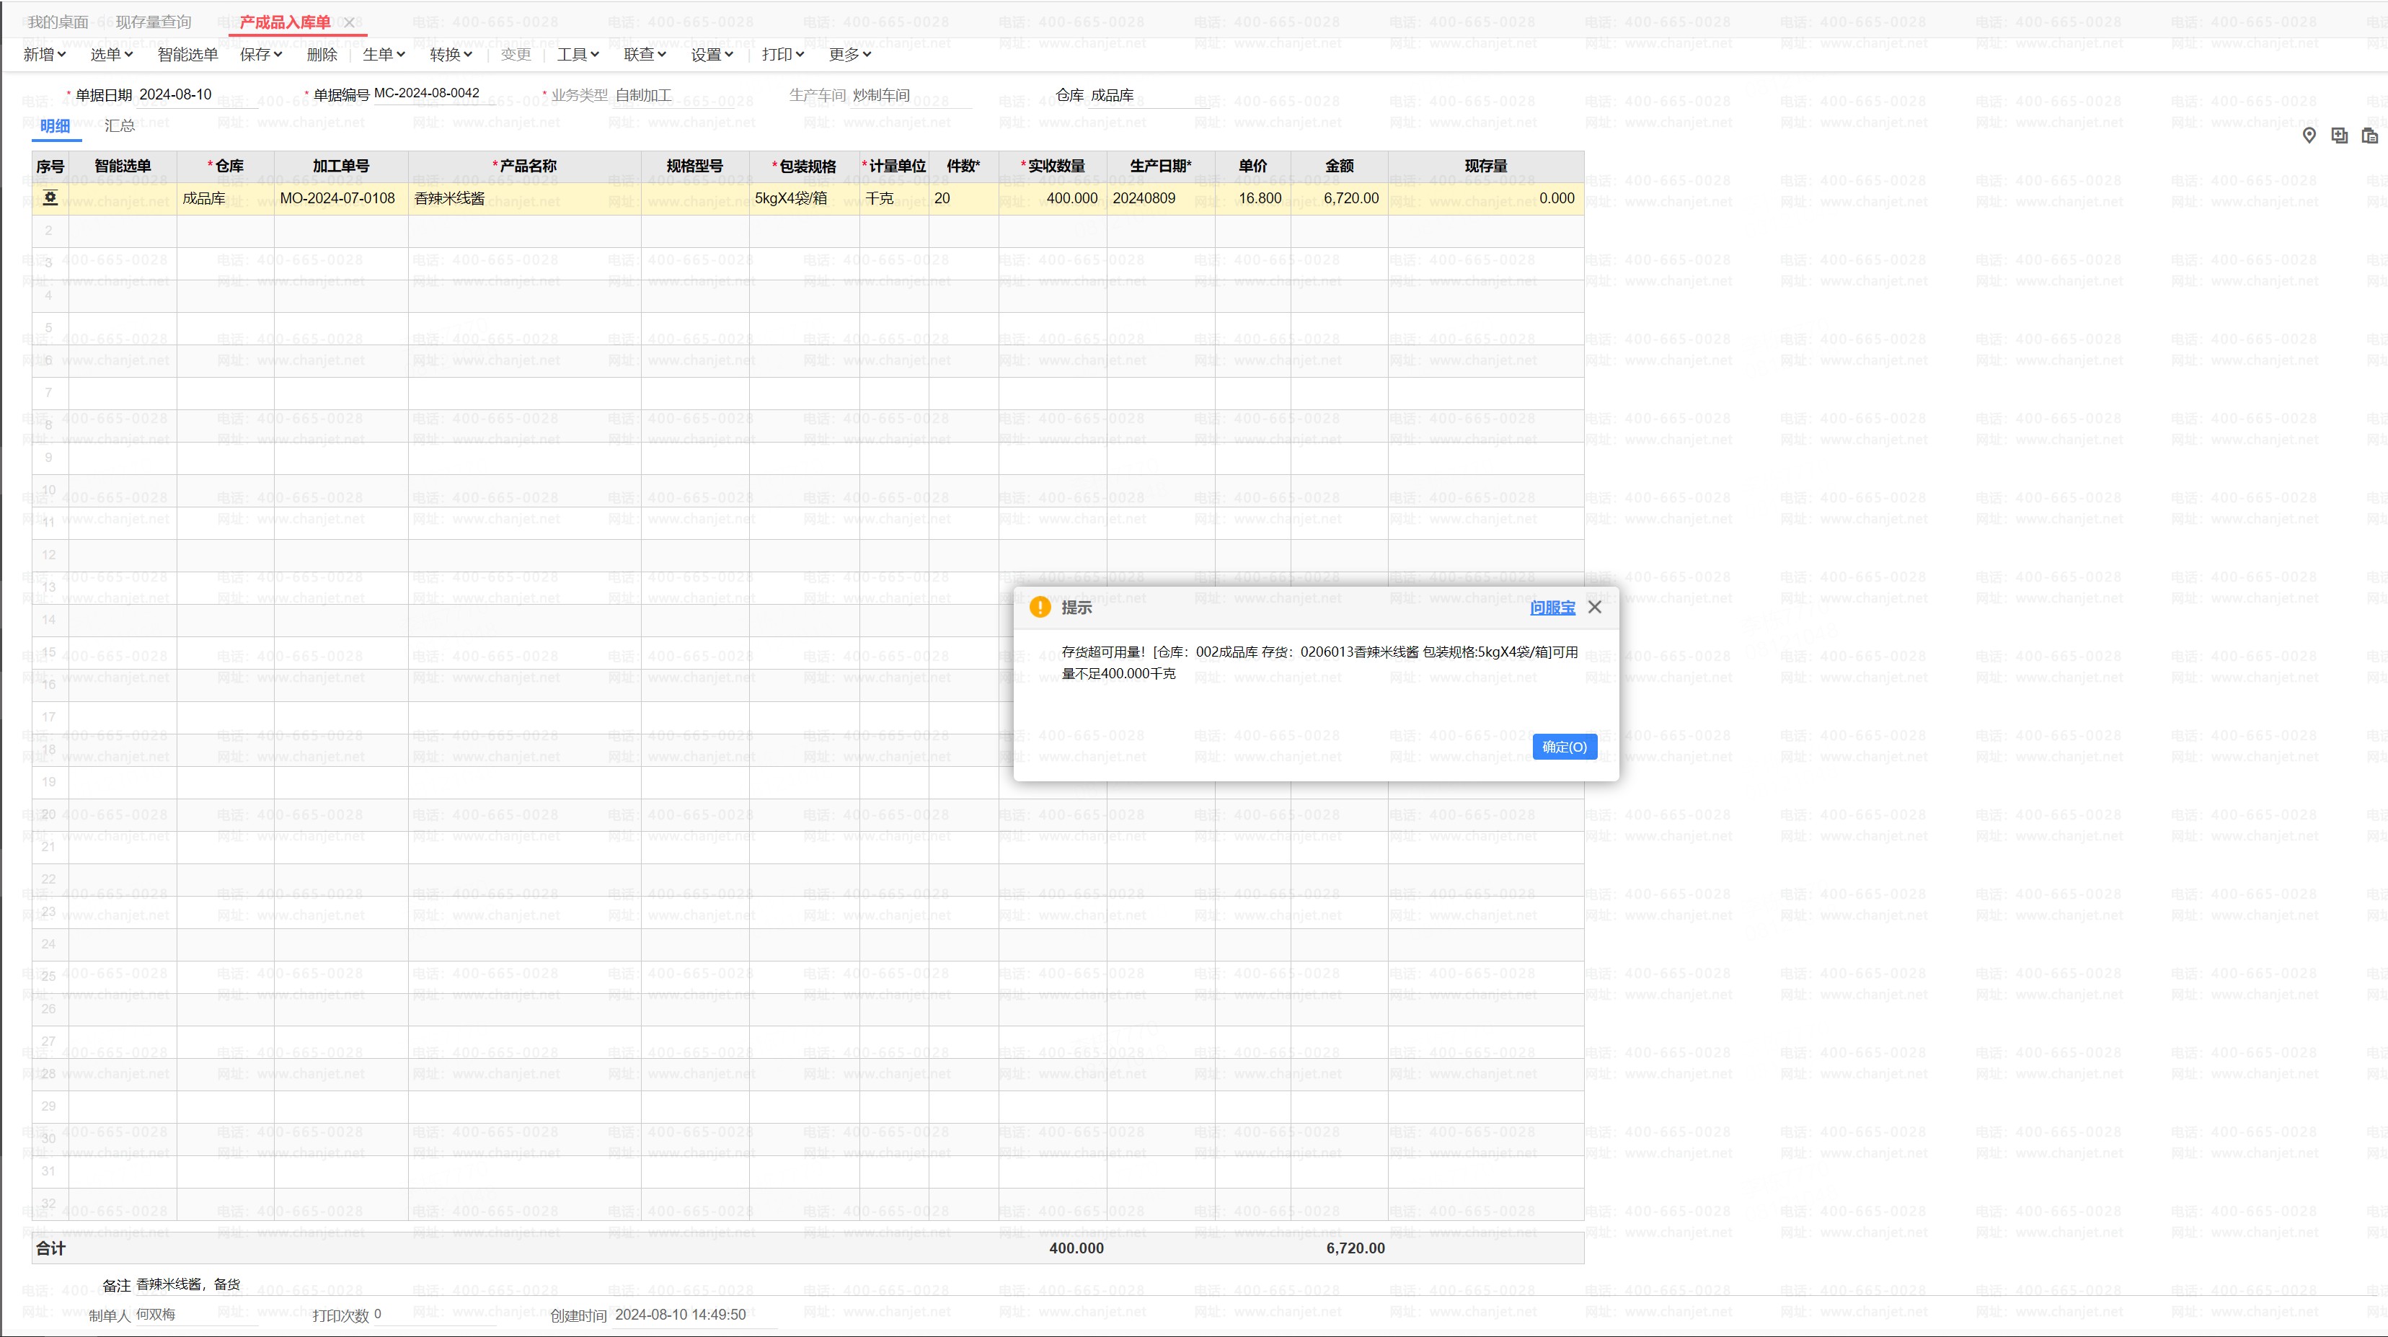Switch to the 现存量查询 tab

point(153,22)
